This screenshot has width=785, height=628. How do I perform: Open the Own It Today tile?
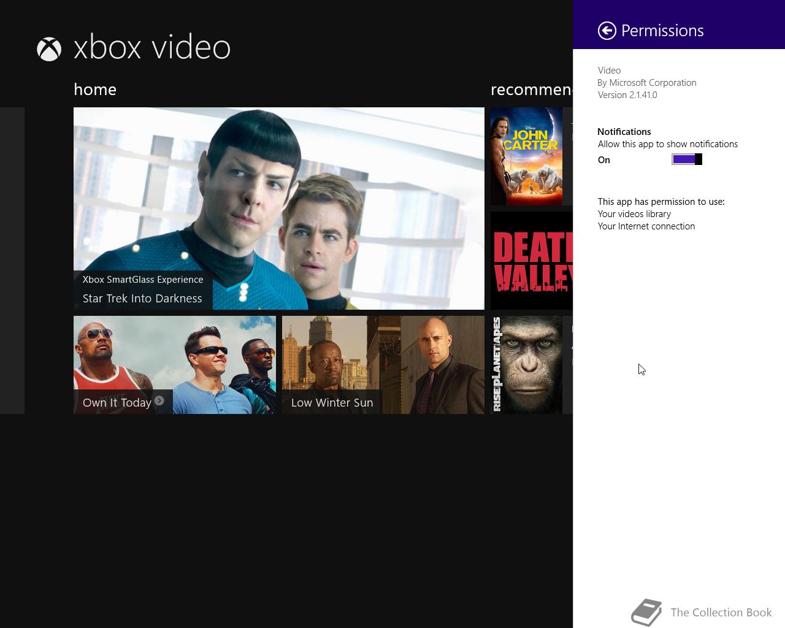[175, 365]
